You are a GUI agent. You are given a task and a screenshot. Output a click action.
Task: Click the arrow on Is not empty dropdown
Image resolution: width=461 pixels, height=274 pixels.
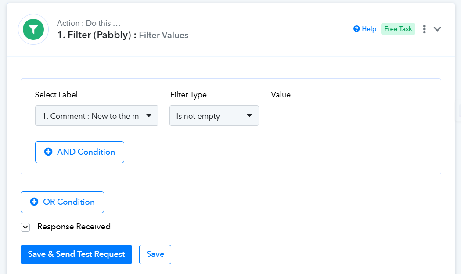(249, 116)
